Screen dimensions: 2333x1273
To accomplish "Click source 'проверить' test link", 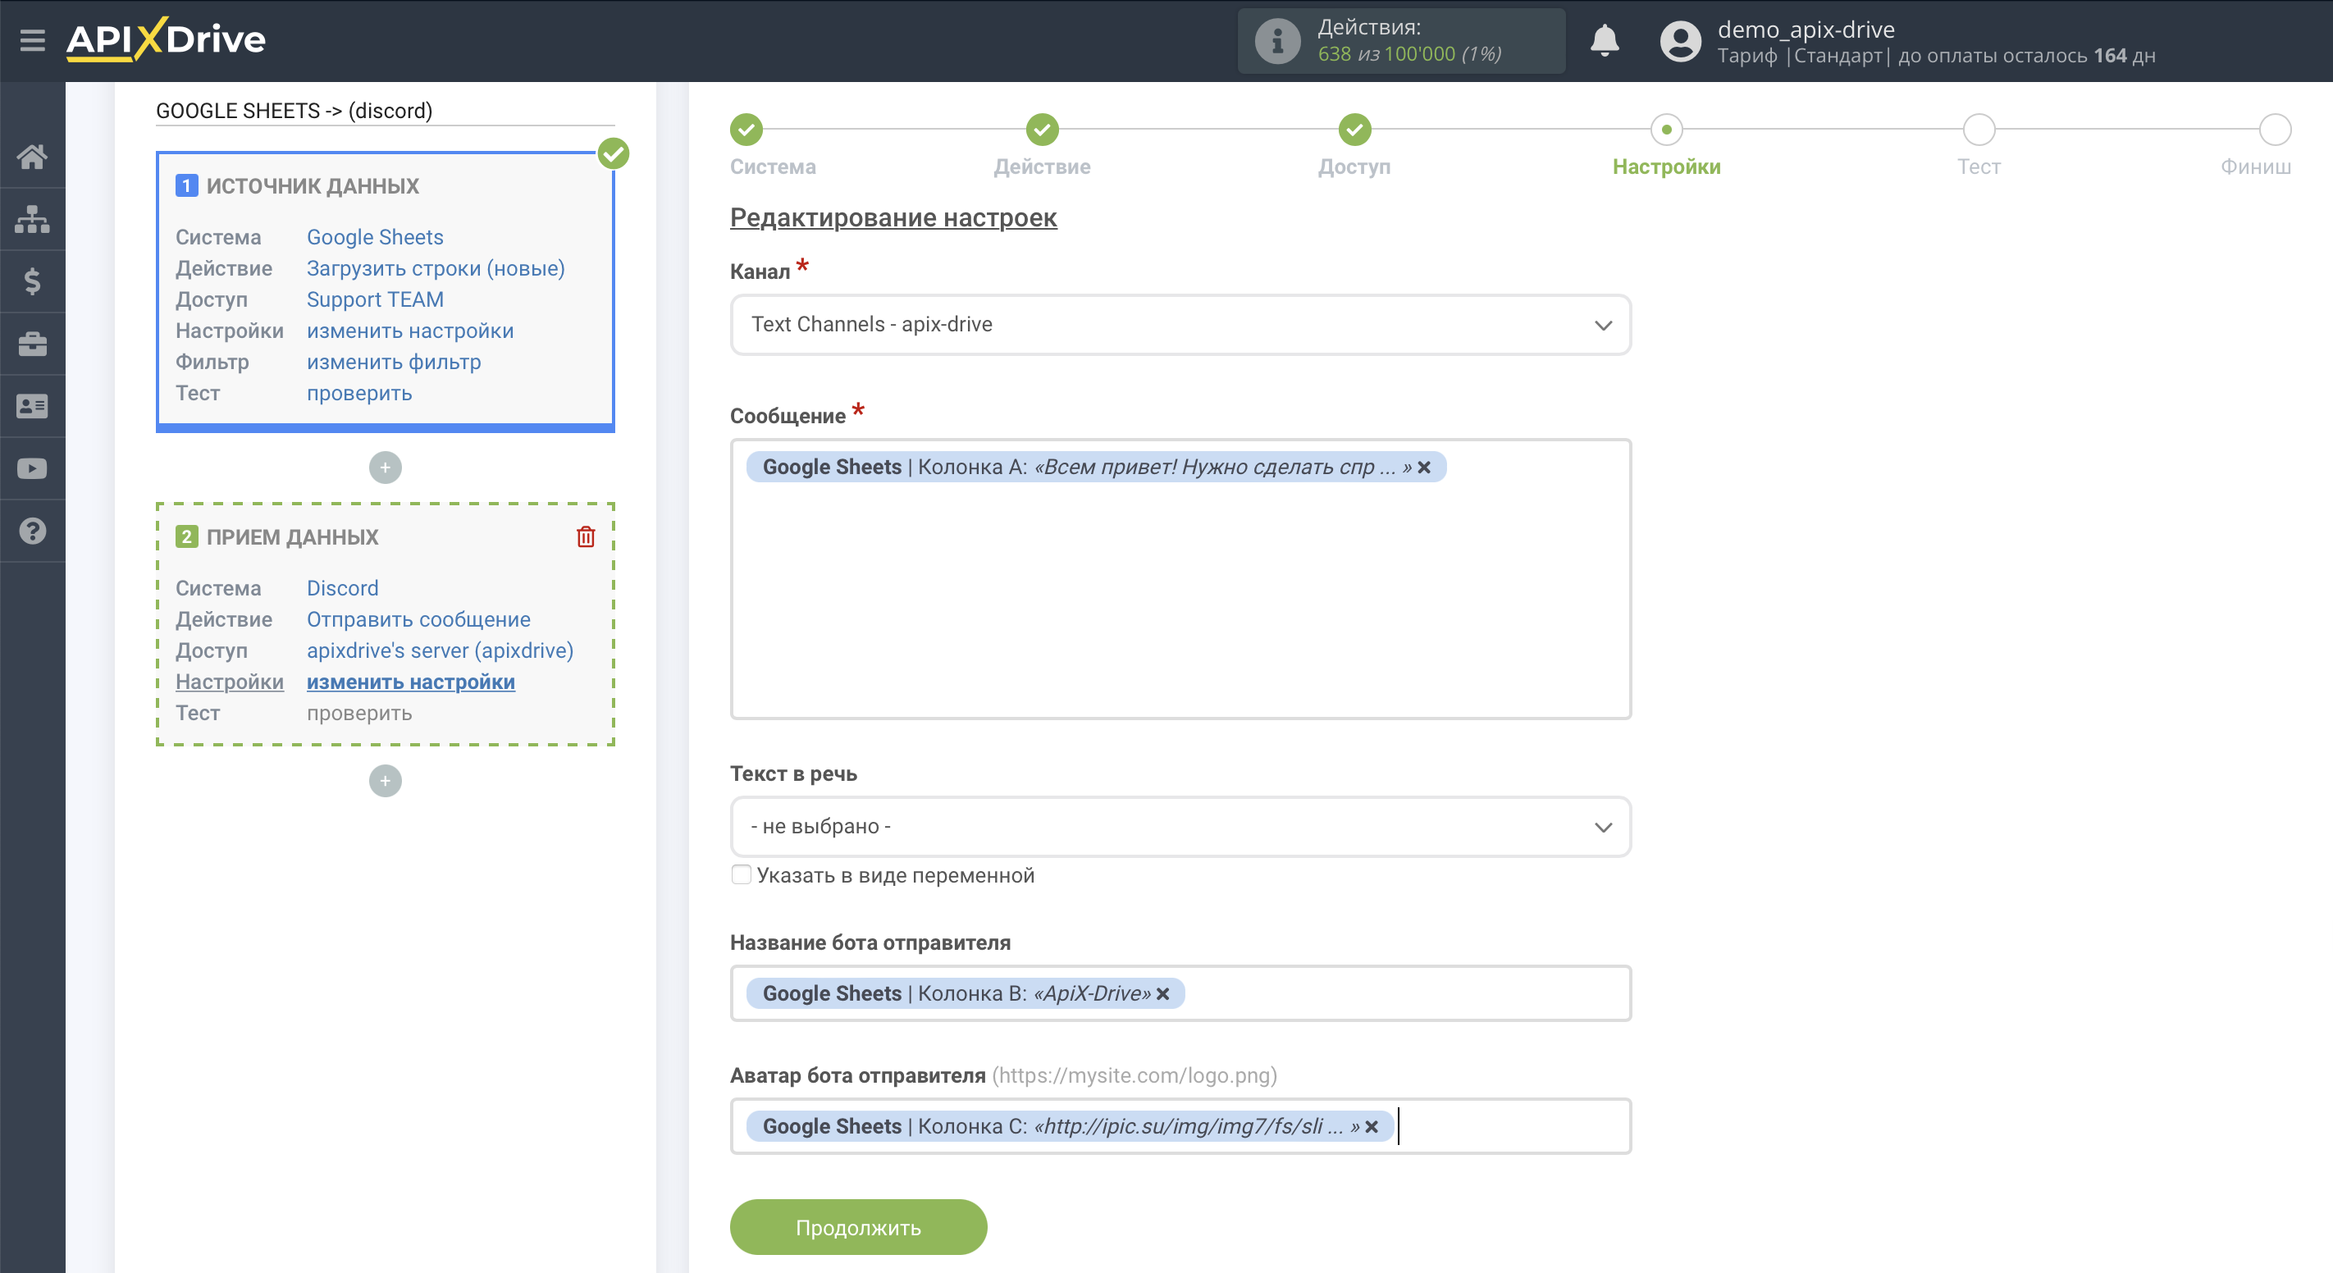I will [x=359, y=394].
